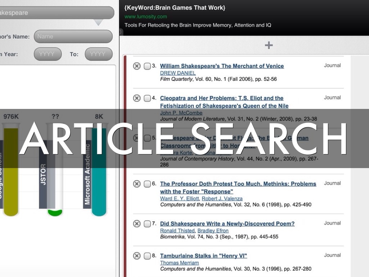Image resolution: width=369 pixels, height=277 pixels.
Task: Enable the checkbox for result 8
Action: [x=147, y=256]
